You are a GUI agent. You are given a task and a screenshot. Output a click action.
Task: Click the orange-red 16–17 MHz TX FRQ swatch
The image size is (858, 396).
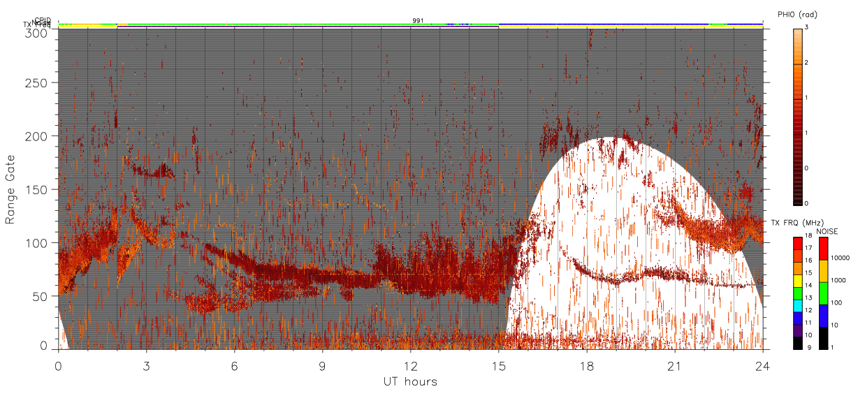pyautogui.click(x=797, y=256)
